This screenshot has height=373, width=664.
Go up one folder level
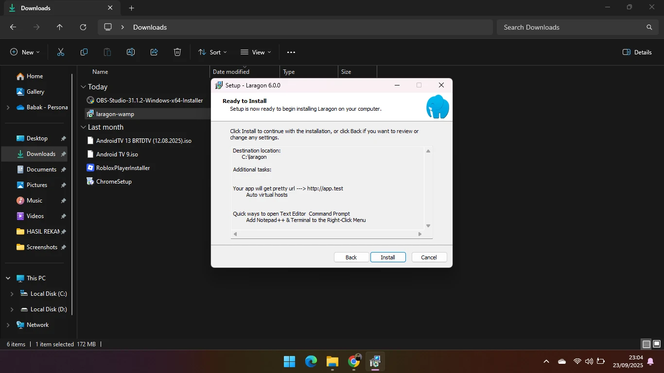pos(60,27)
